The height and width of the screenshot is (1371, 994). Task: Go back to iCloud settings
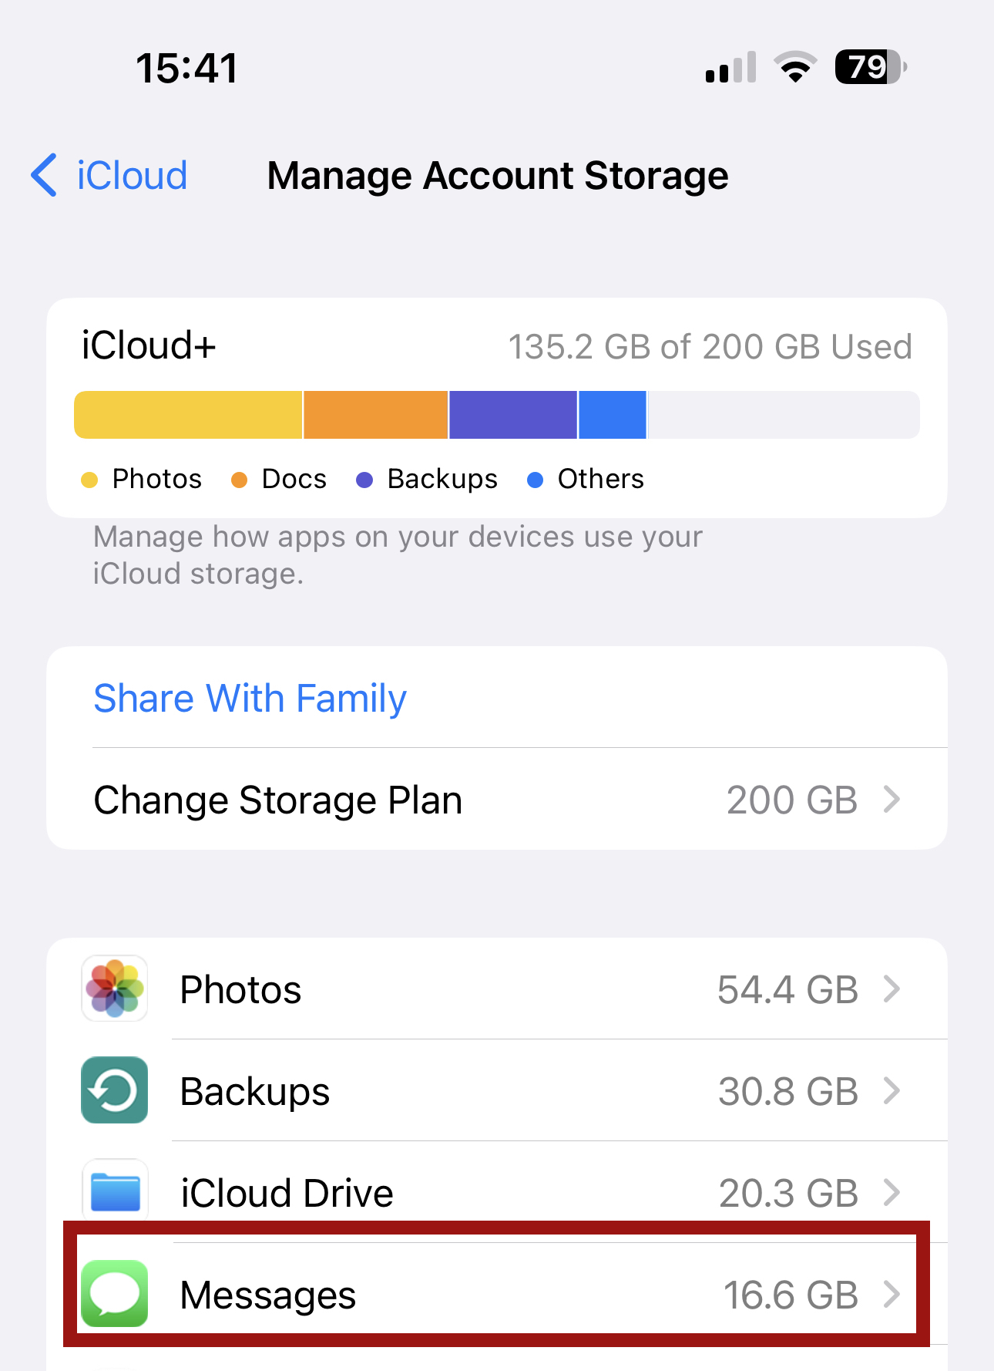pyautogui.click(x=109, y=175)
